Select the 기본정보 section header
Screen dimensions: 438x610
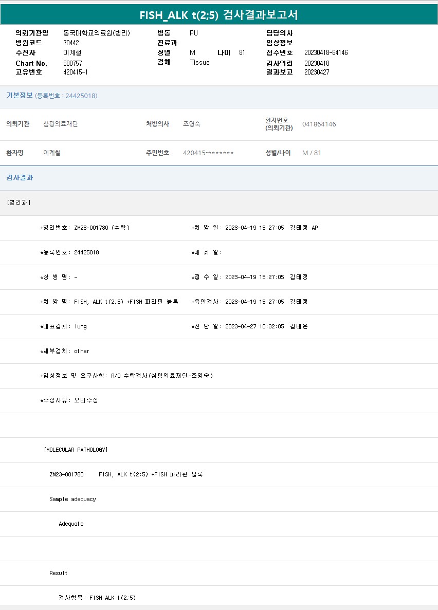coord(20,96)
